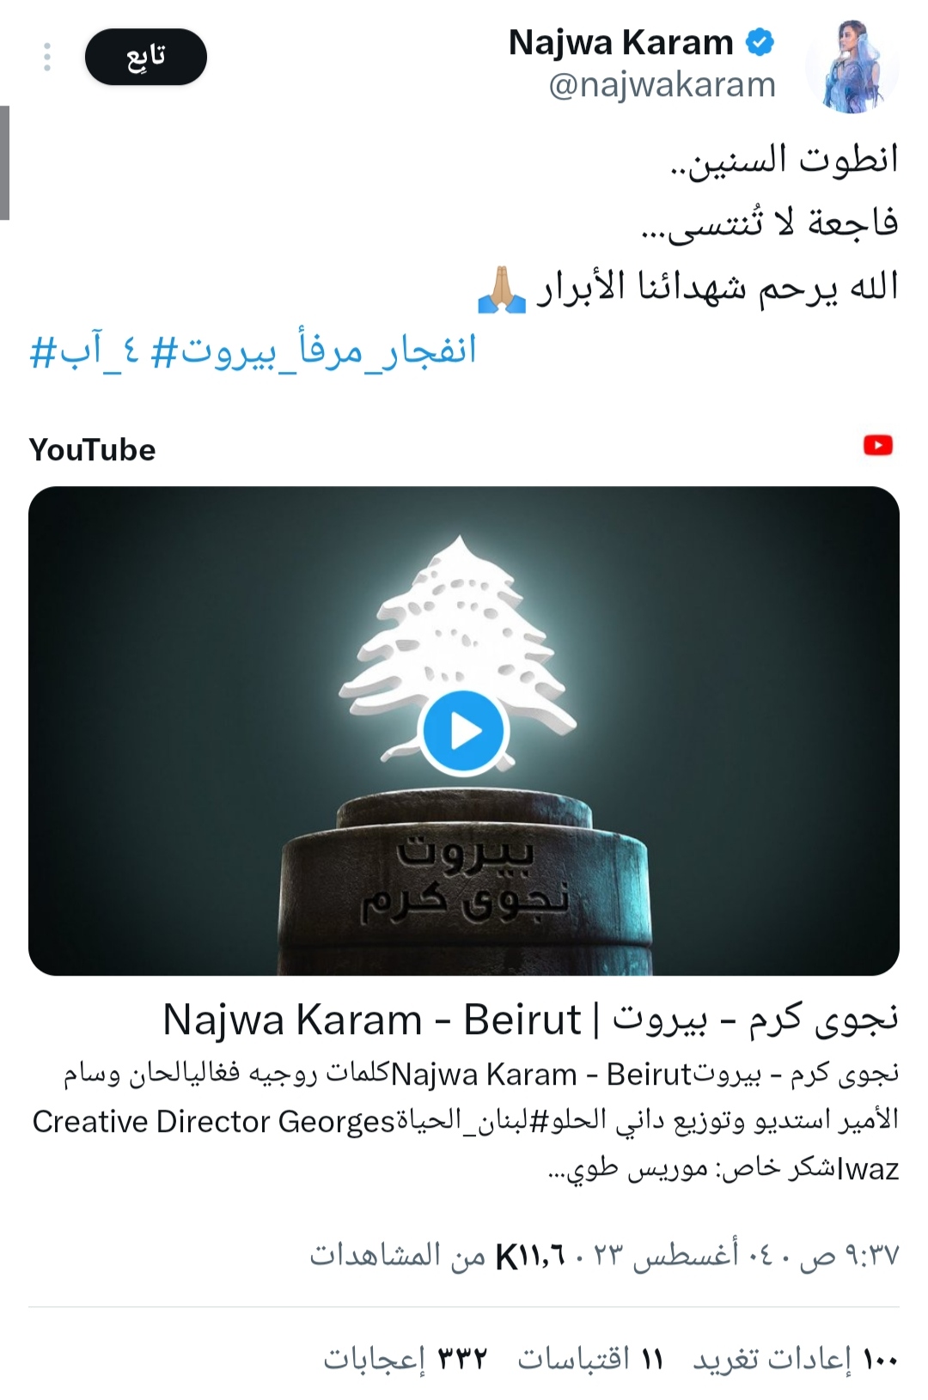The height and width of the screenshot is (1400, 928).
Task: Tap the red YouTube logo icon
Action: tap(878, 445)
